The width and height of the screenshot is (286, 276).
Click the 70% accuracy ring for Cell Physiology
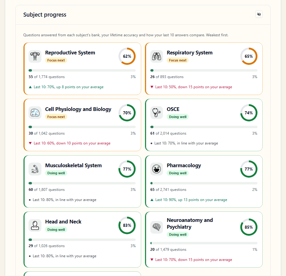(x=127, y=113)
